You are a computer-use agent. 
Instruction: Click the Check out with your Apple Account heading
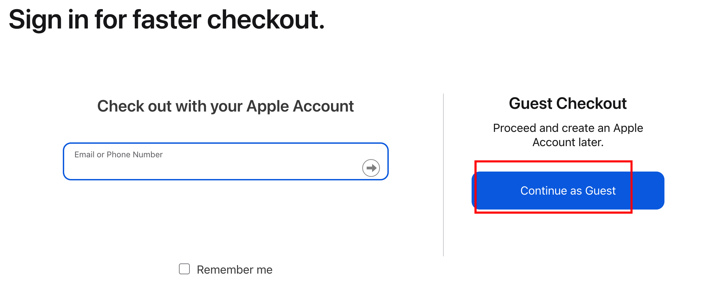225,106
